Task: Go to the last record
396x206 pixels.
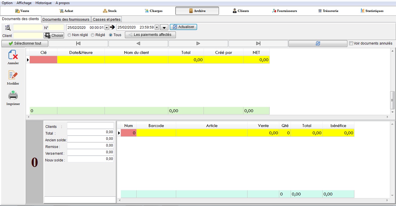Action: [258, 43]
